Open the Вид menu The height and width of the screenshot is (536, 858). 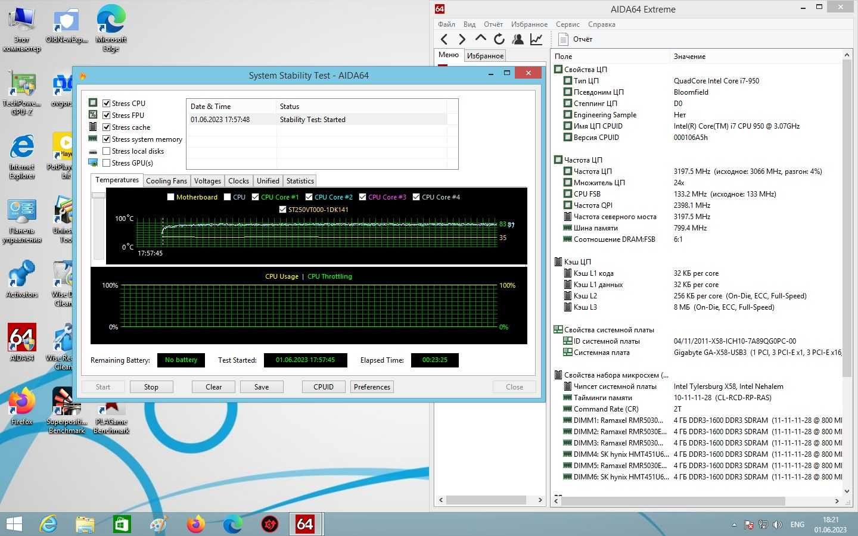(x=470, y=24)
